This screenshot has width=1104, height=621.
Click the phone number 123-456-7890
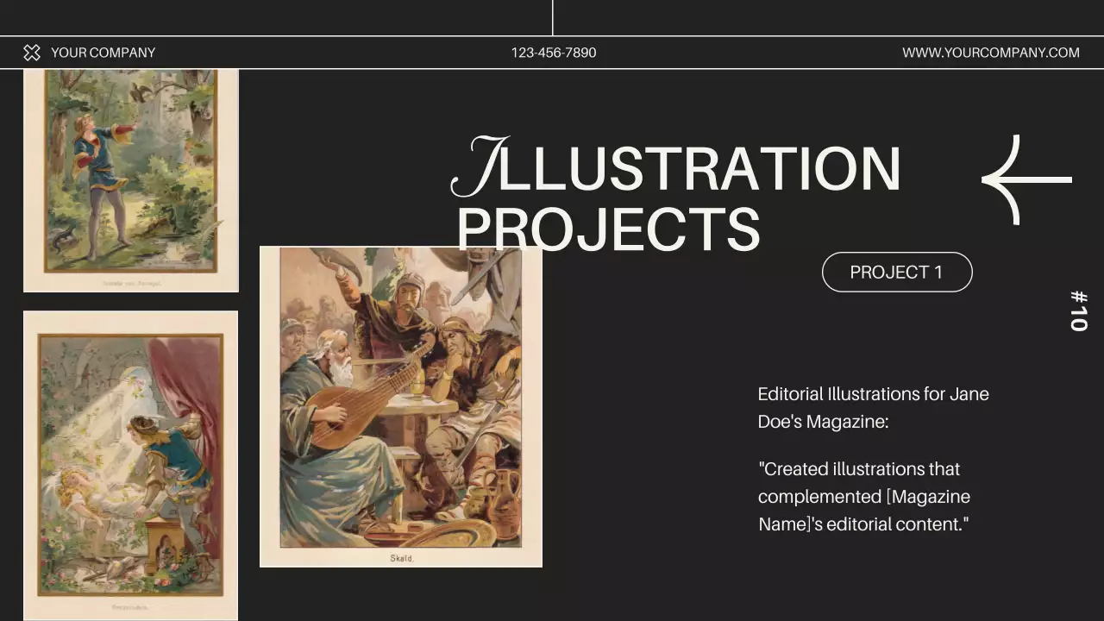click(553, 53)
